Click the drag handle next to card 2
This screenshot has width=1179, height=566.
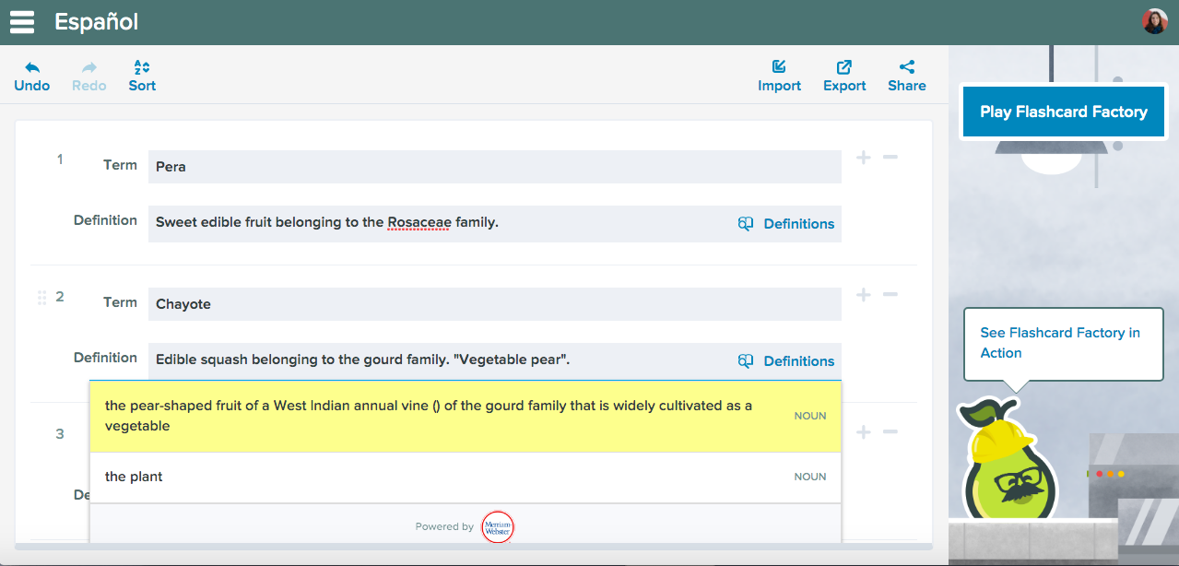point(41,297)
